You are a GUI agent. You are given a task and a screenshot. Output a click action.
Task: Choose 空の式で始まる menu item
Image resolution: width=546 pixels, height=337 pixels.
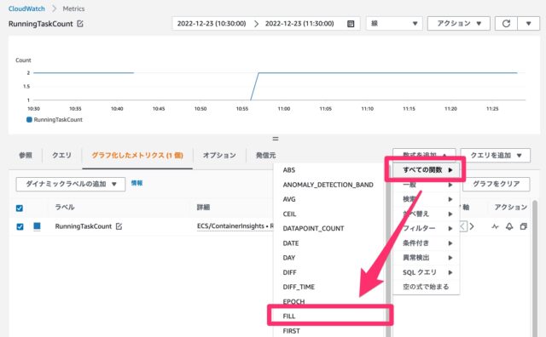coord(427,287)
